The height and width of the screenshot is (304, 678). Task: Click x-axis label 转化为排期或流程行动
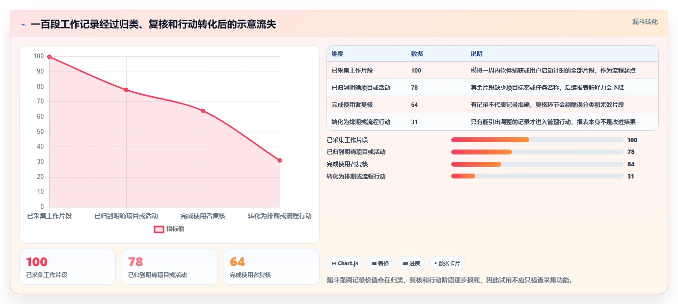(280, 216)
